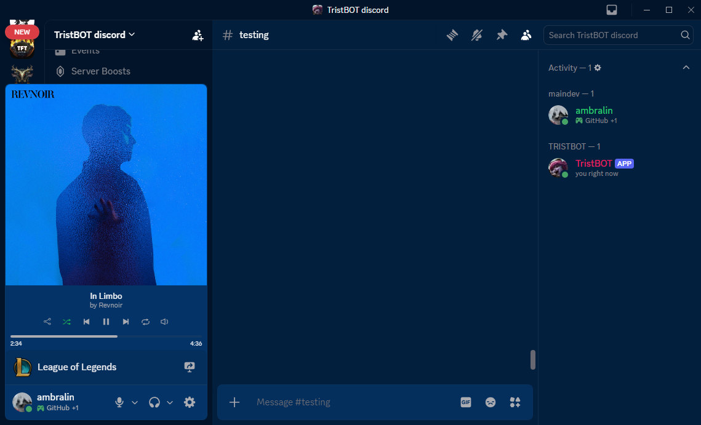
Task: Toggle the member list icon
Action: (526, 35)
